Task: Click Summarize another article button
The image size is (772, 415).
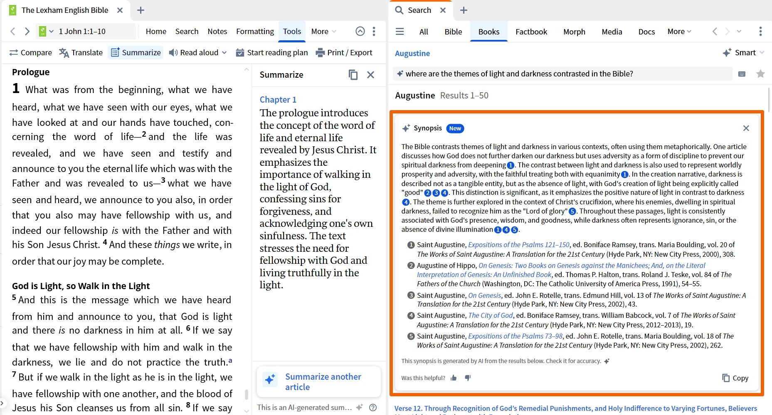Action: click(318, 382)
